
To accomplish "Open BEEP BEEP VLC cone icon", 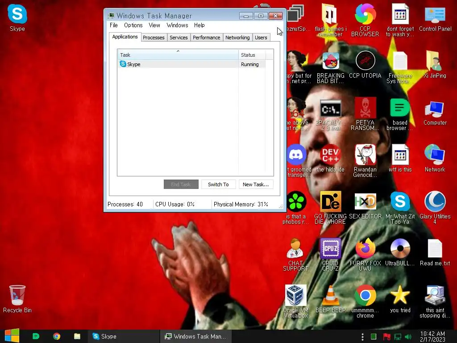I will [x=330, y=299].
